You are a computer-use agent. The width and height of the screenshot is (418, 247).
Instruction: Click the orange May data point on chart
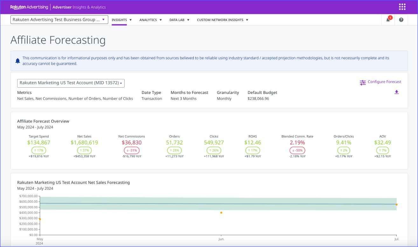pos(40,219)
